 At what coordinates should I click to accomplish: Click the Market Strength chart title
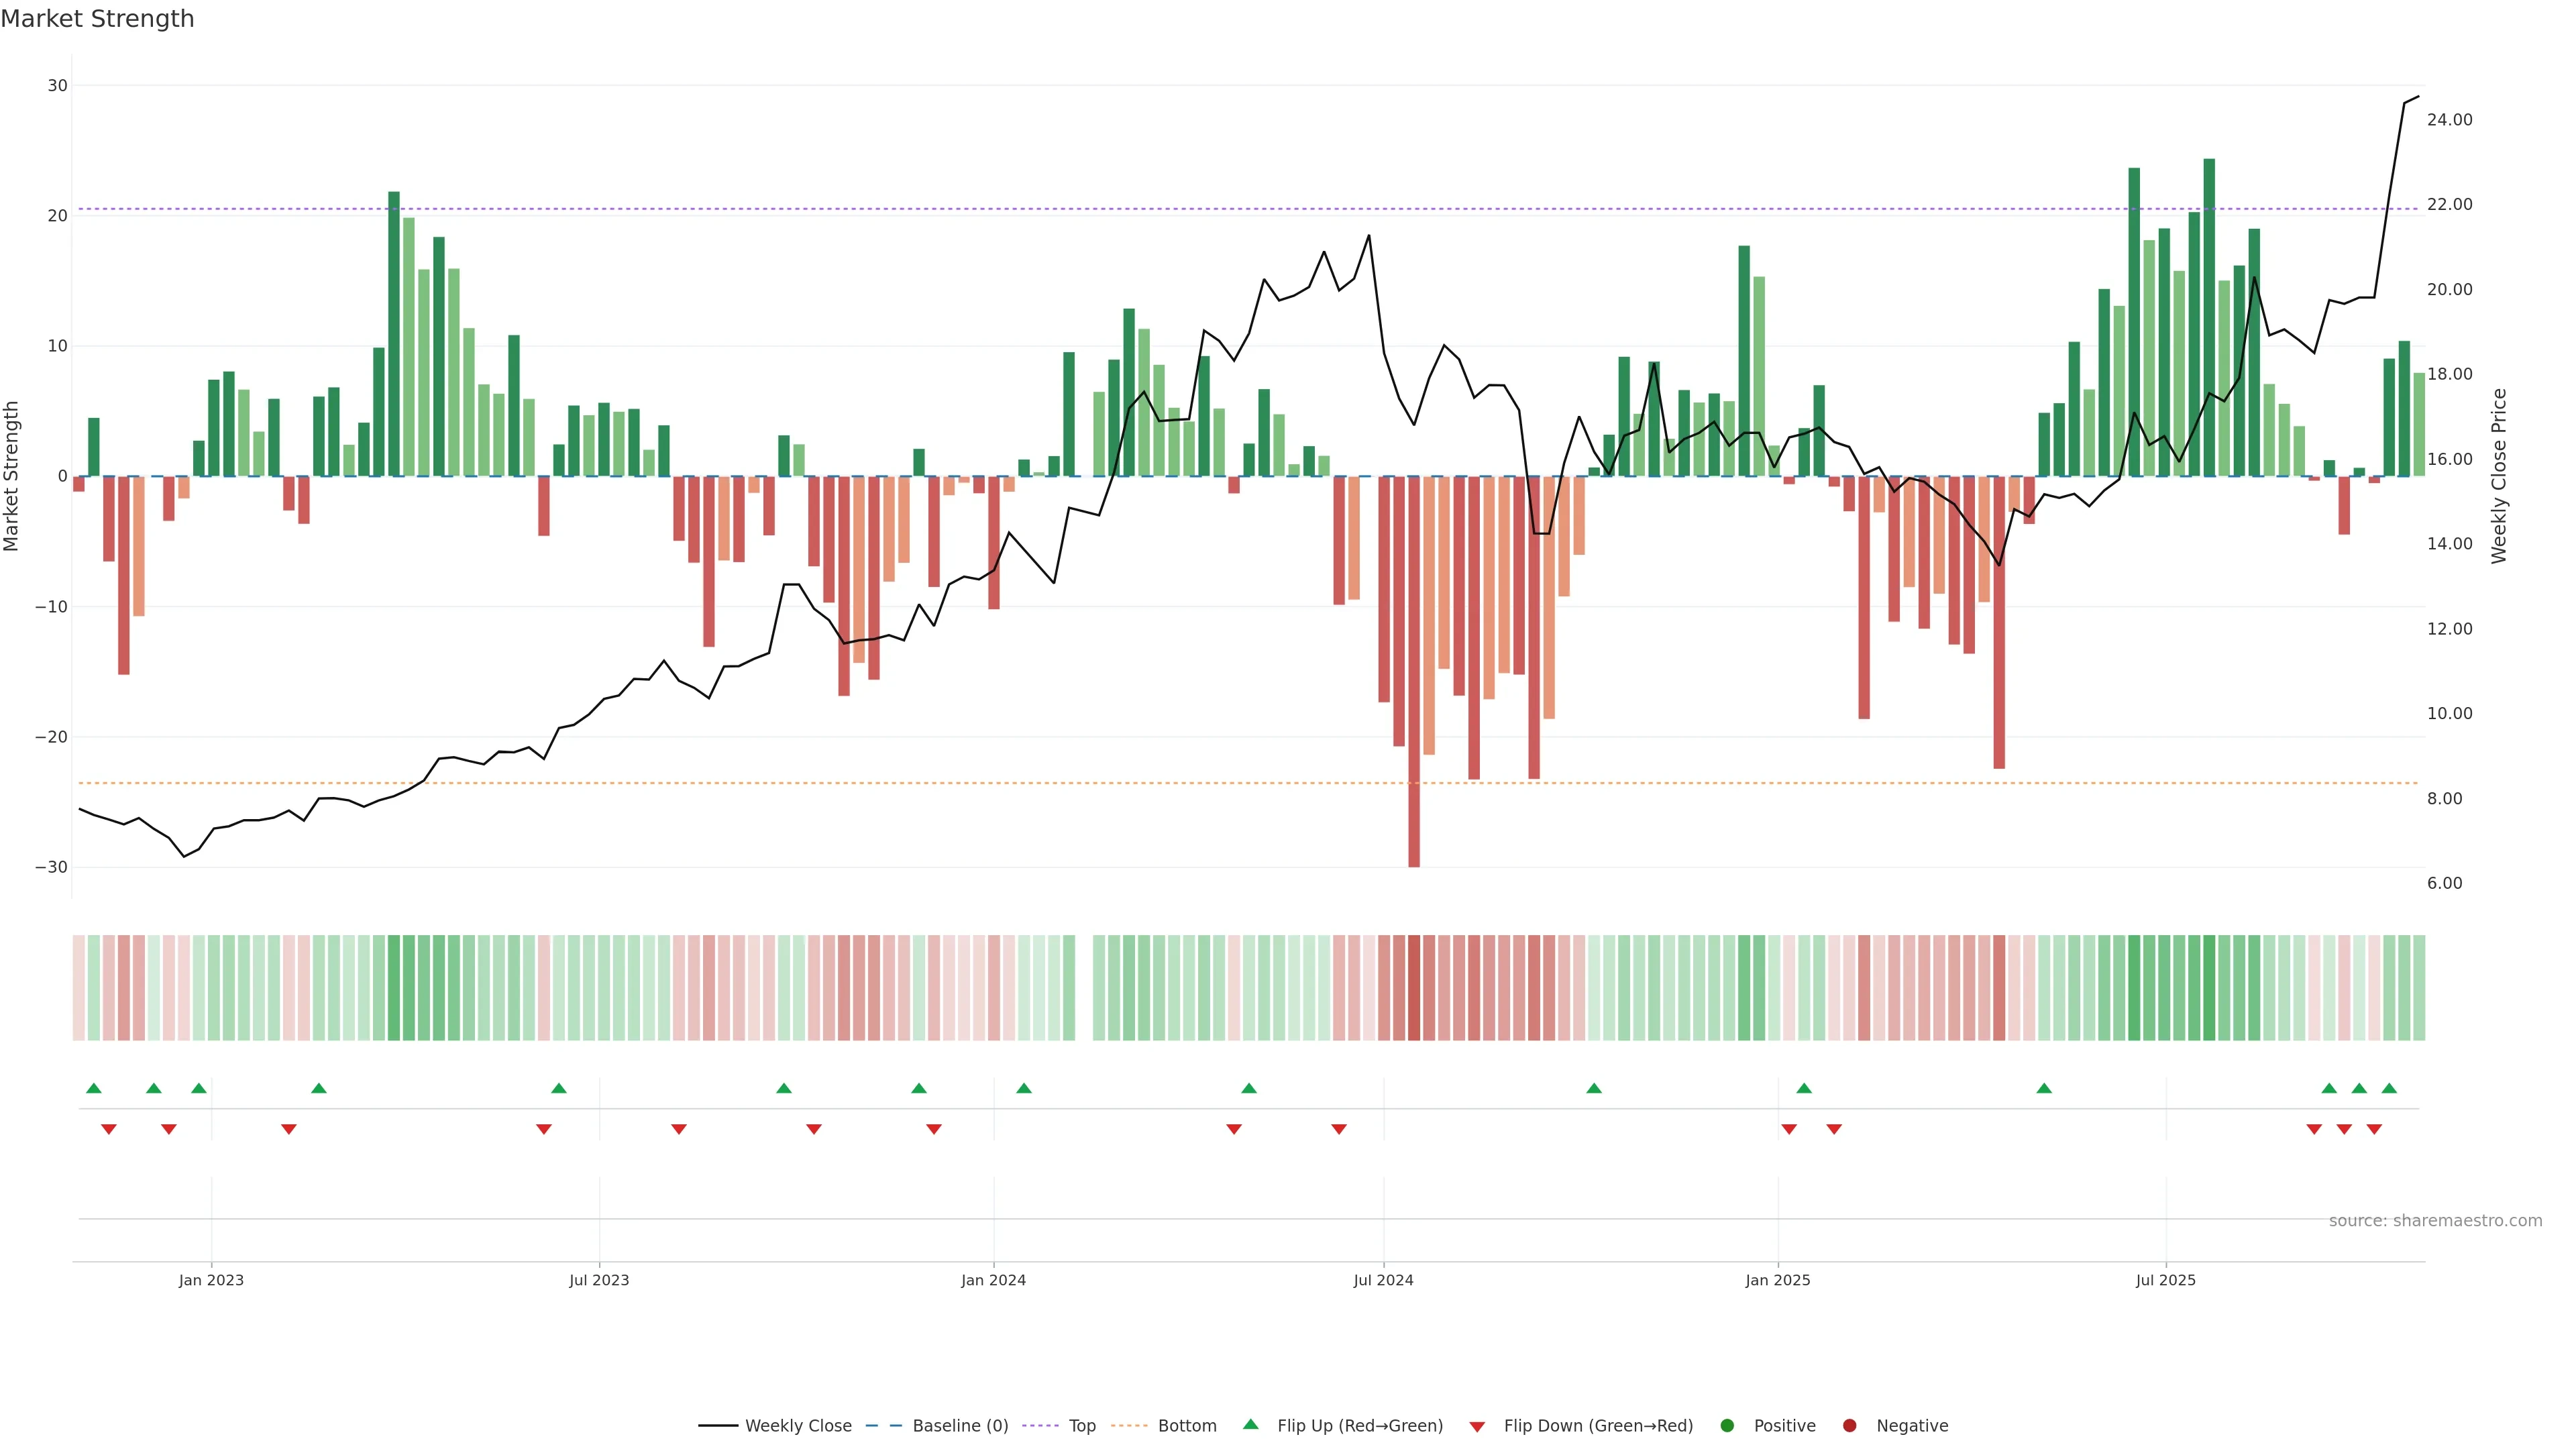97,19
